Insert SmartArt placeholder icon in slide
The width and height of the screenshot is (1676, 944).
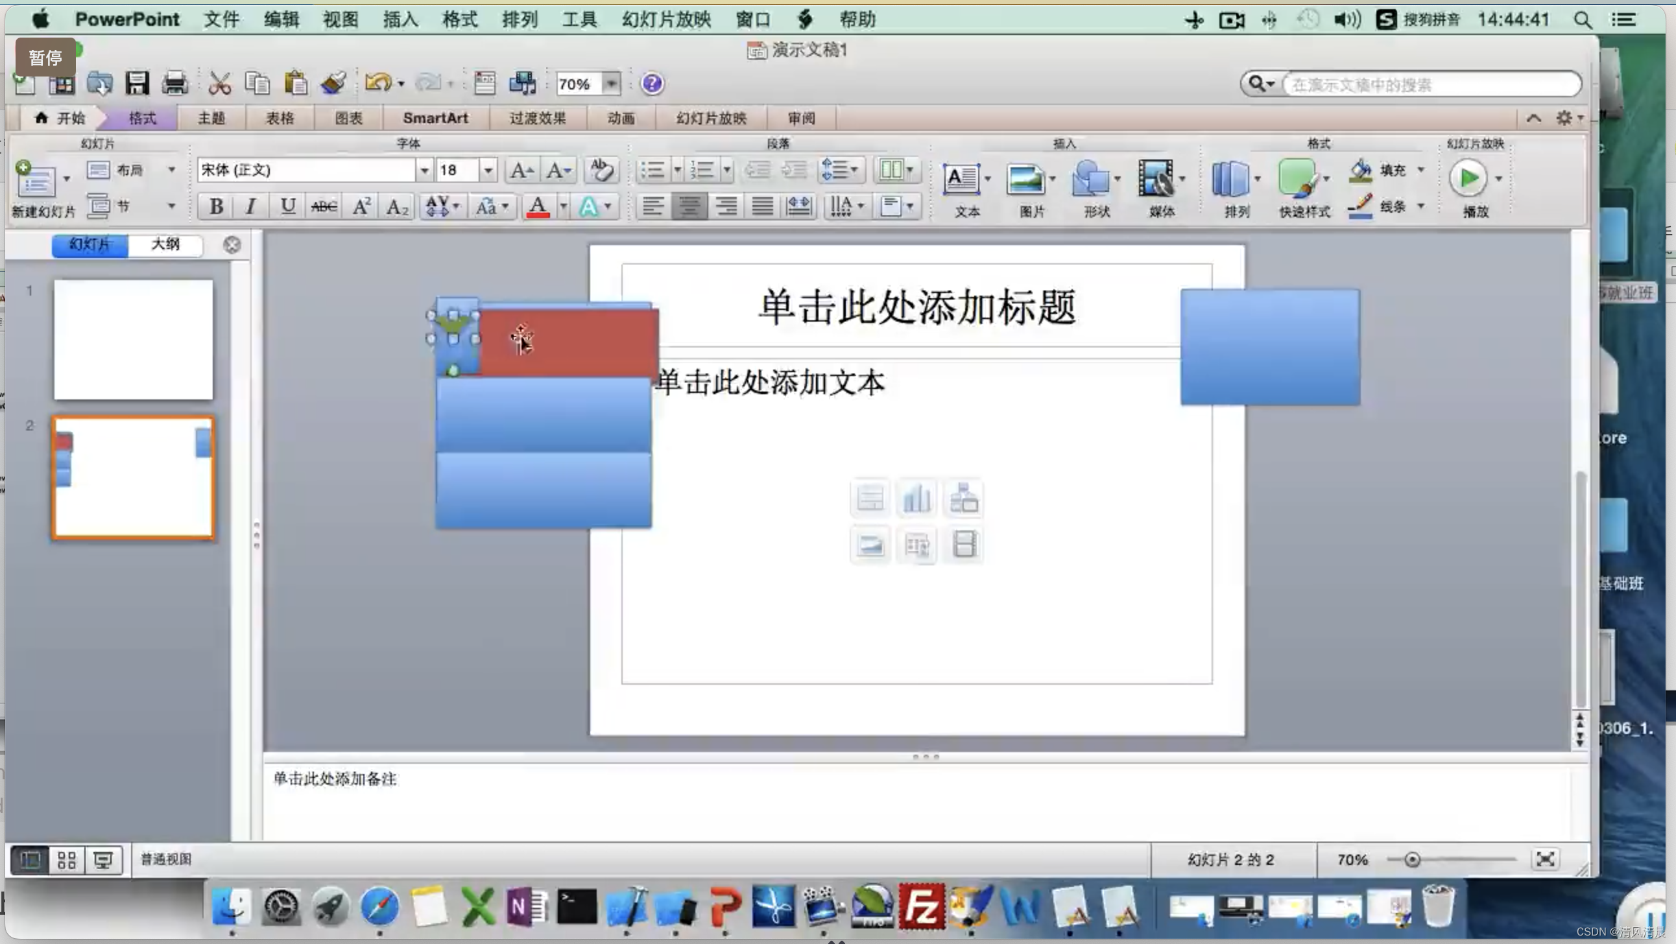(x=964, y=499)
